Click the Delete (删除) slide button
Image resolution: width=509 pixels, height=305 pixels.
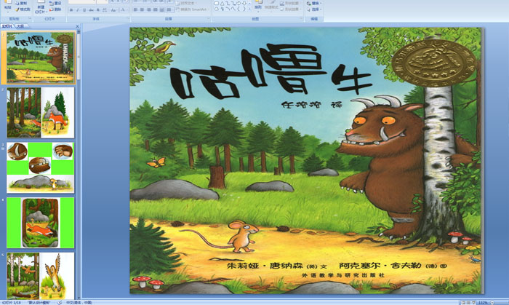[55, 9]
